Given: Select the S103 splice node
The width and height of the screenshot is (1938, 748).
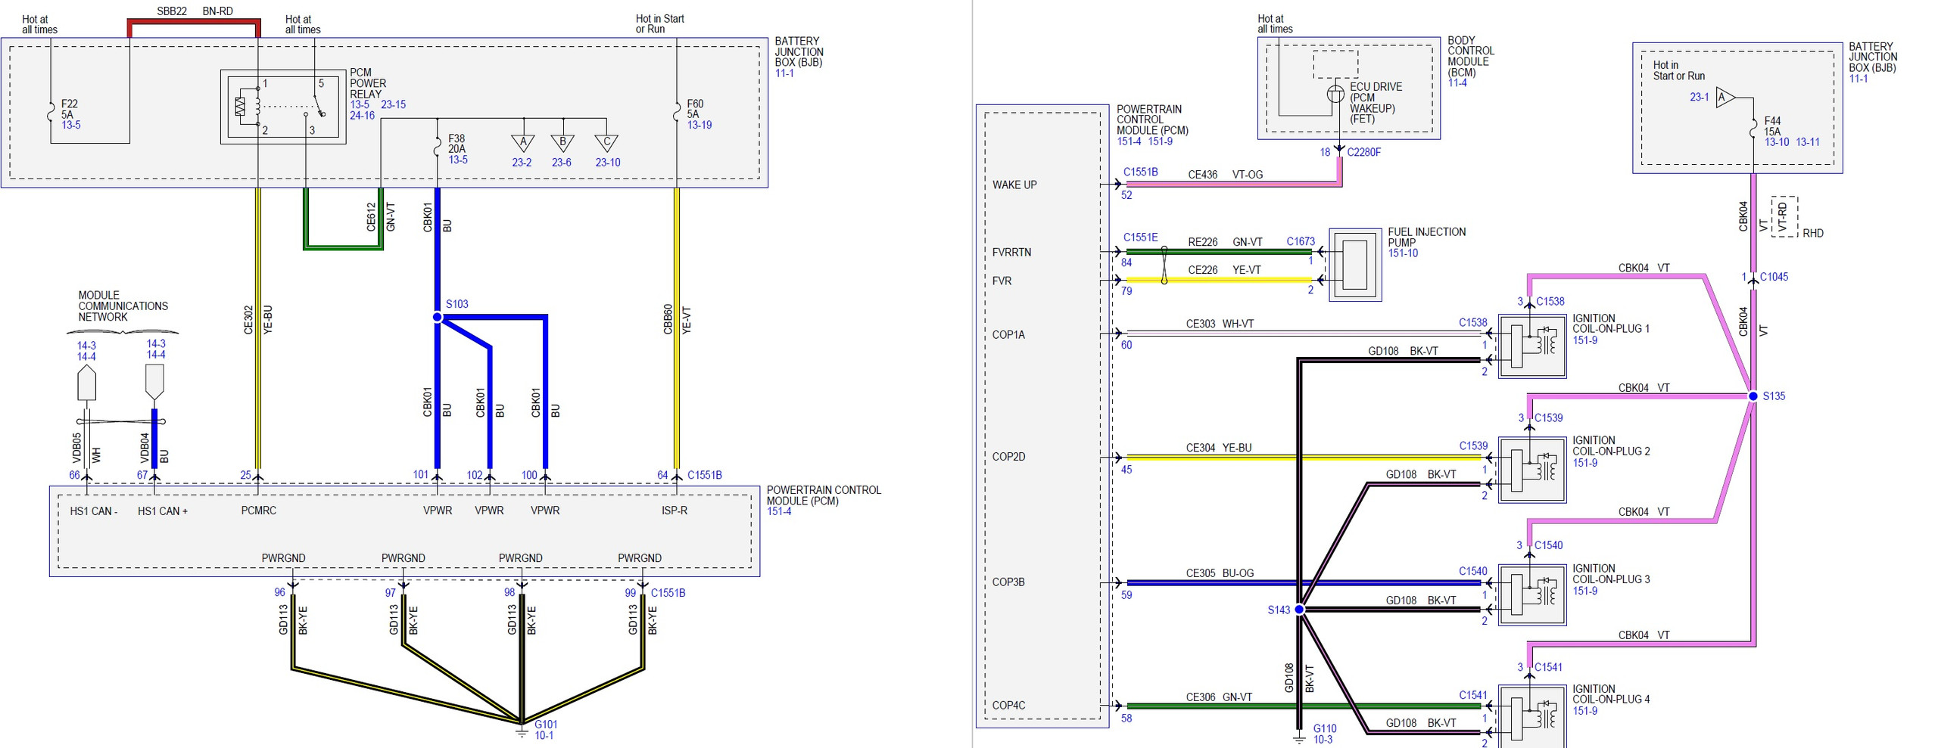Looking at the screenshot, I should (437, 317).
